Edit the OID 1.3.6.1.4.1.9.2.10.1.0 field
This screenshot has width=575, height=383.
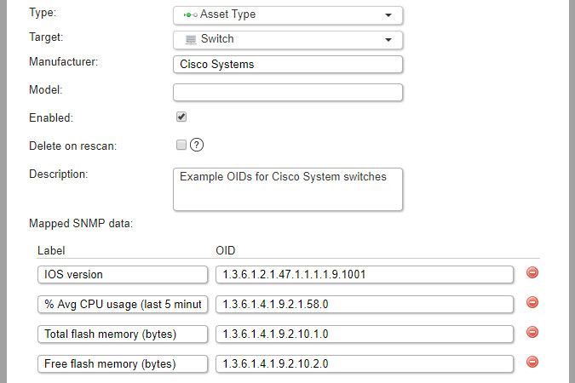click(365, 334)
